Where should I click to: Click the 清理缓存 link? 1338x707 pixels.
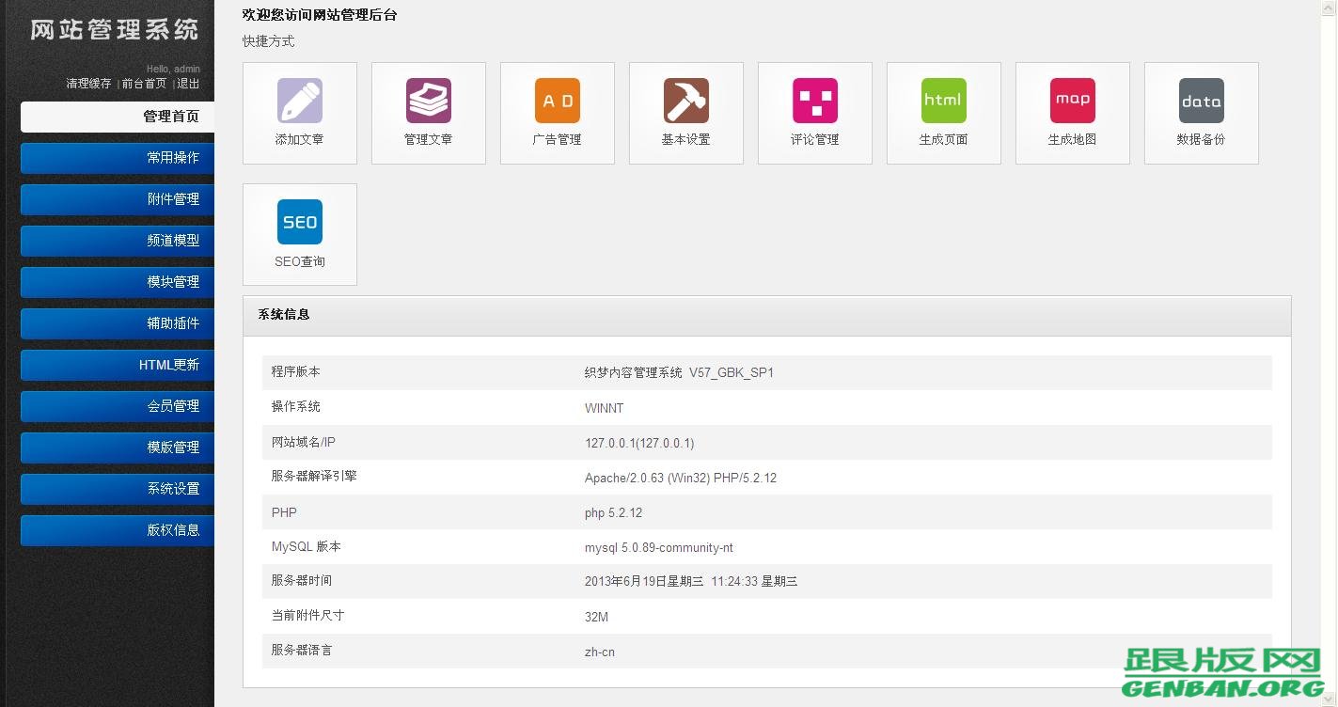pyautogui.click(x=88, y=83)
